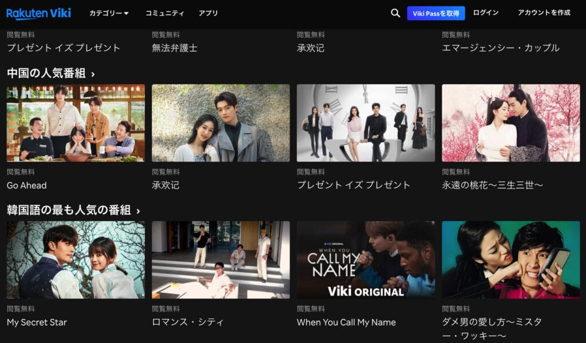Click the Viki Passを取得 button
586x343 pixels.
[x=435, y=14]
